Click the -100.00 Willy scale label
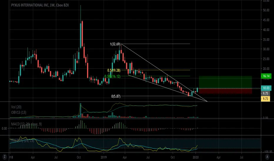The width and height of the screenshot is (274, 161). pos(268,152)
